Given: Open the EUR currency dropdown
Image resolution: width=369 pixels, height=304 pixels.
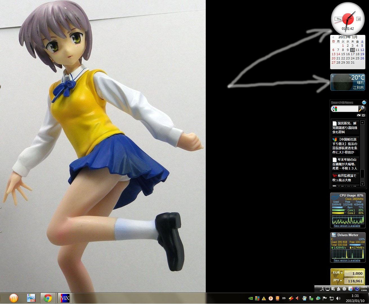Looking at the screenshot, I should tap(338, 273).
